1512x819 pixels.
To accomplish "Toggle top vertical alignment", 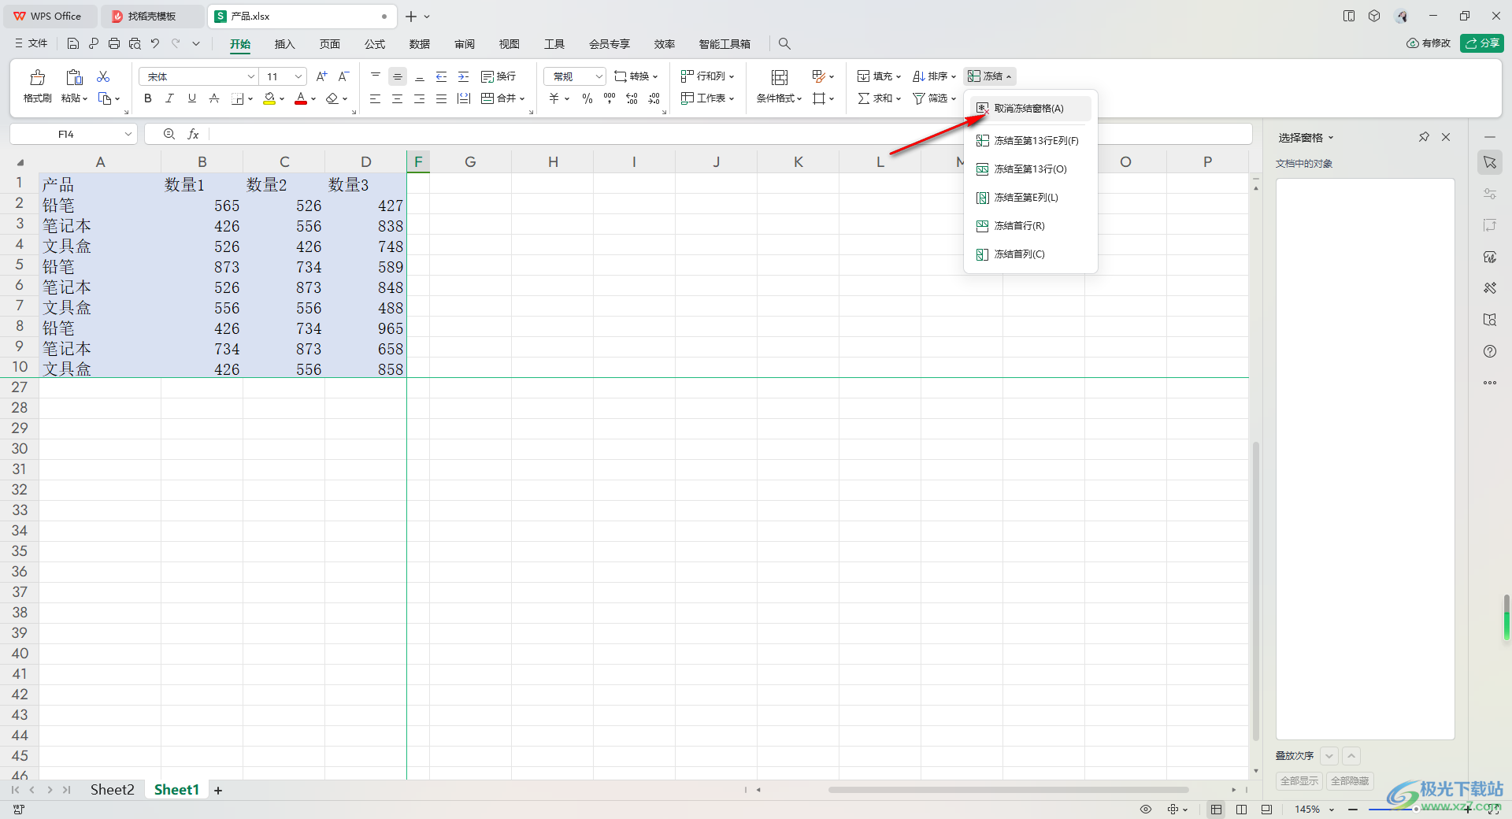I will [x=376, y=76].
